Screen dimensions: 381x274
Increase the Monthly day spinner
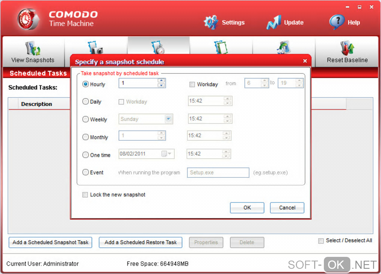click(x=161, y=133)
